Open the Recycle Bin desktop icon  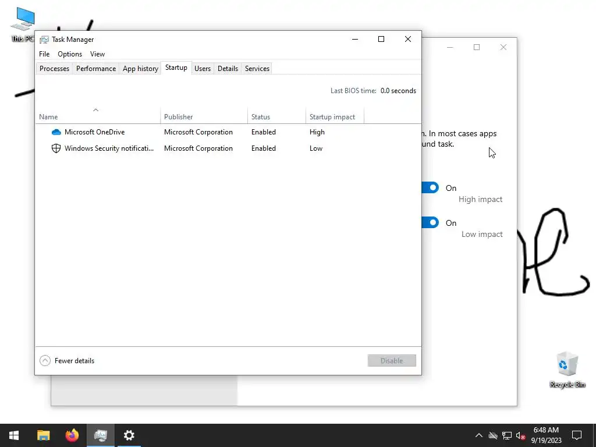coord(567,370)
